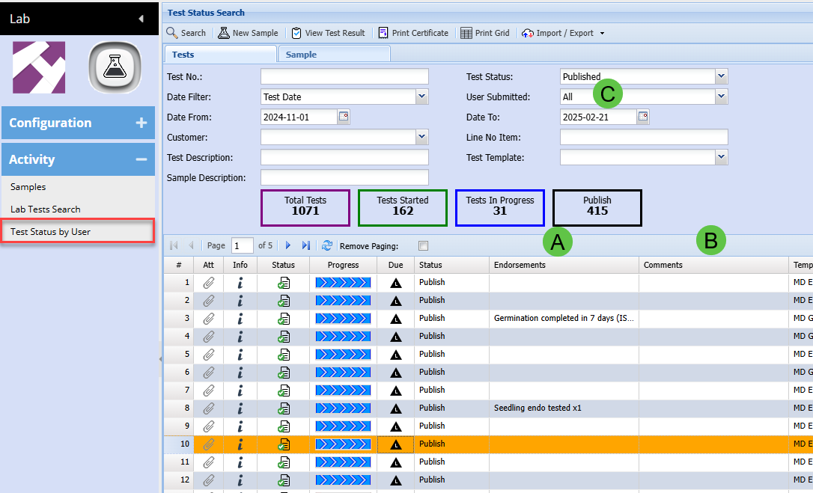Open attachment paperclip for row 3
The width and height of the screenshot is (813, 493).
pos(209,318)
